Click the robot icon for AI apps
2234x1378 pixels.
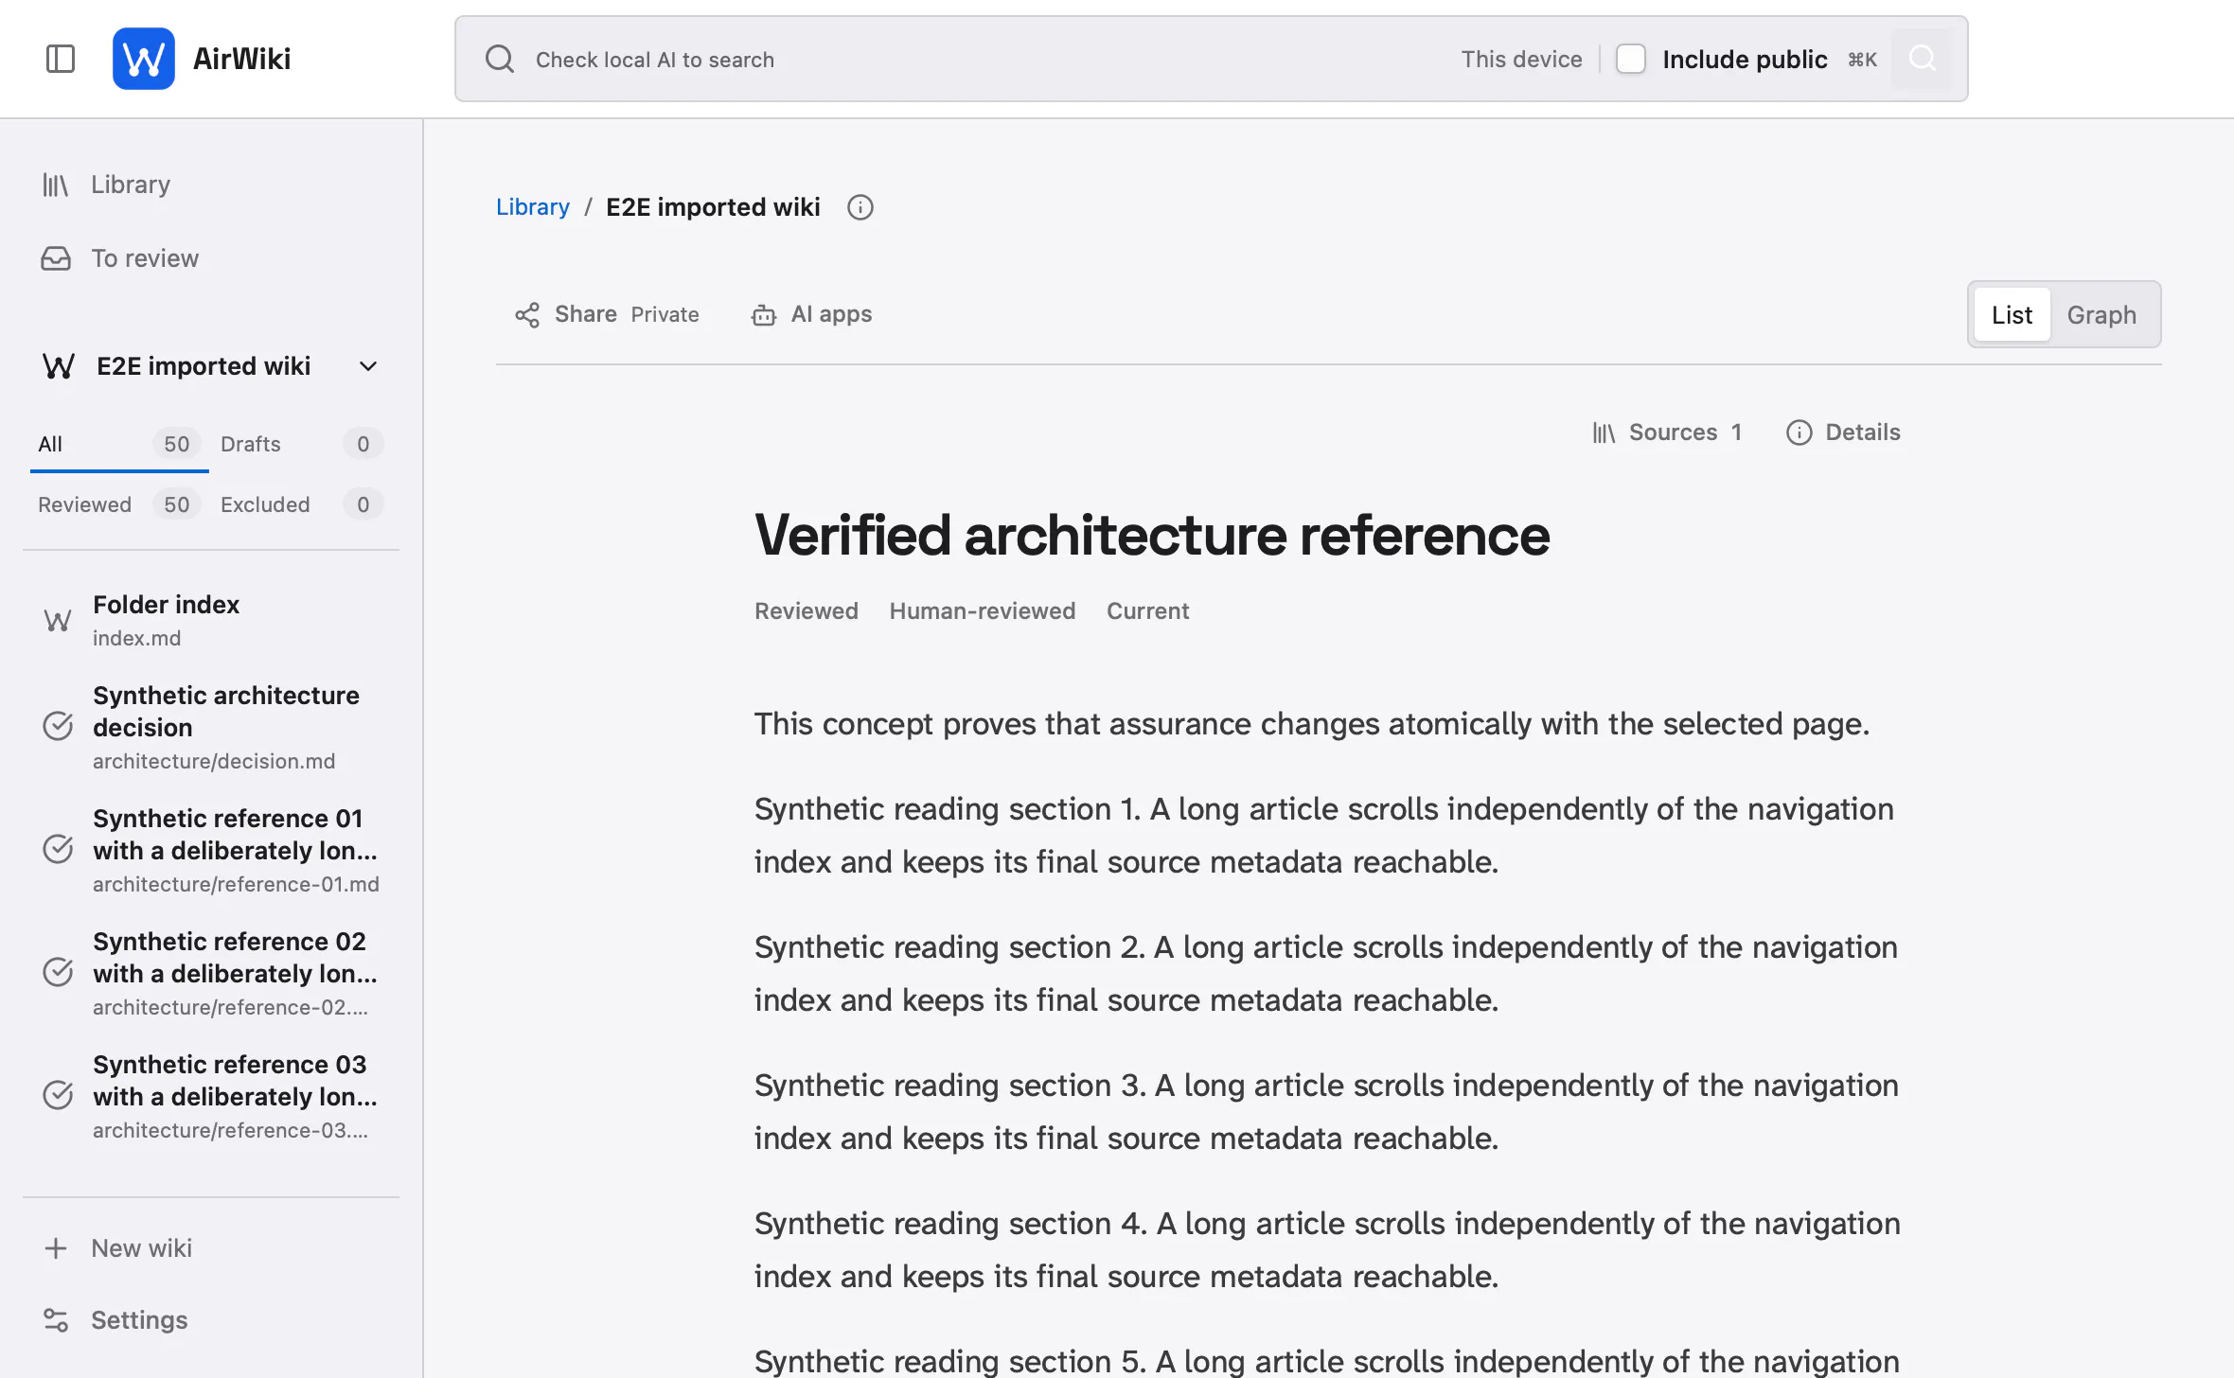tap(764, 315)
